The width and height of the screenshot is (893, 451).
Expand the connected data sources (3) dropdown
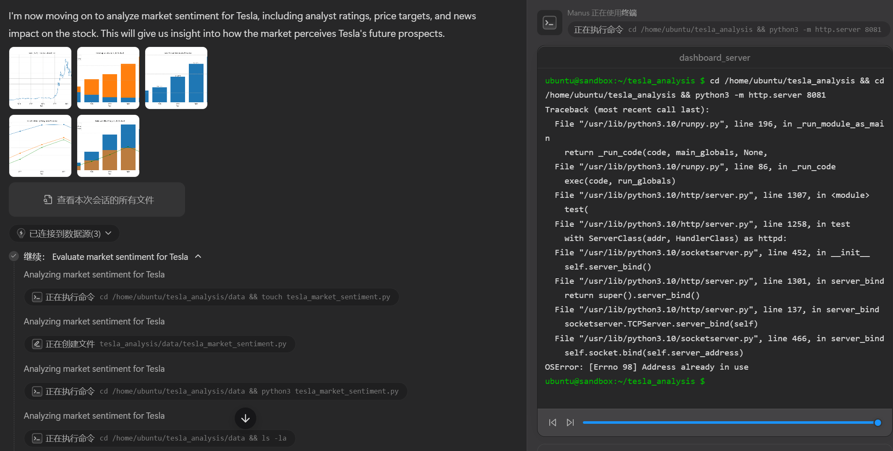coord(65,233)
